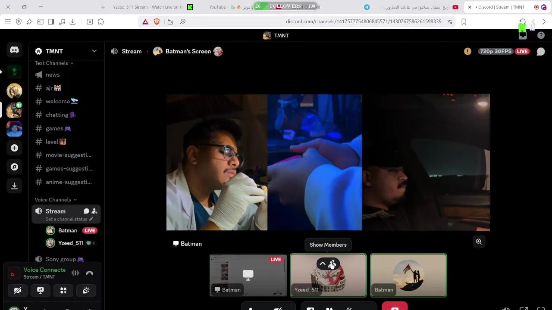Click Voice Connected status text

[44, 270]
